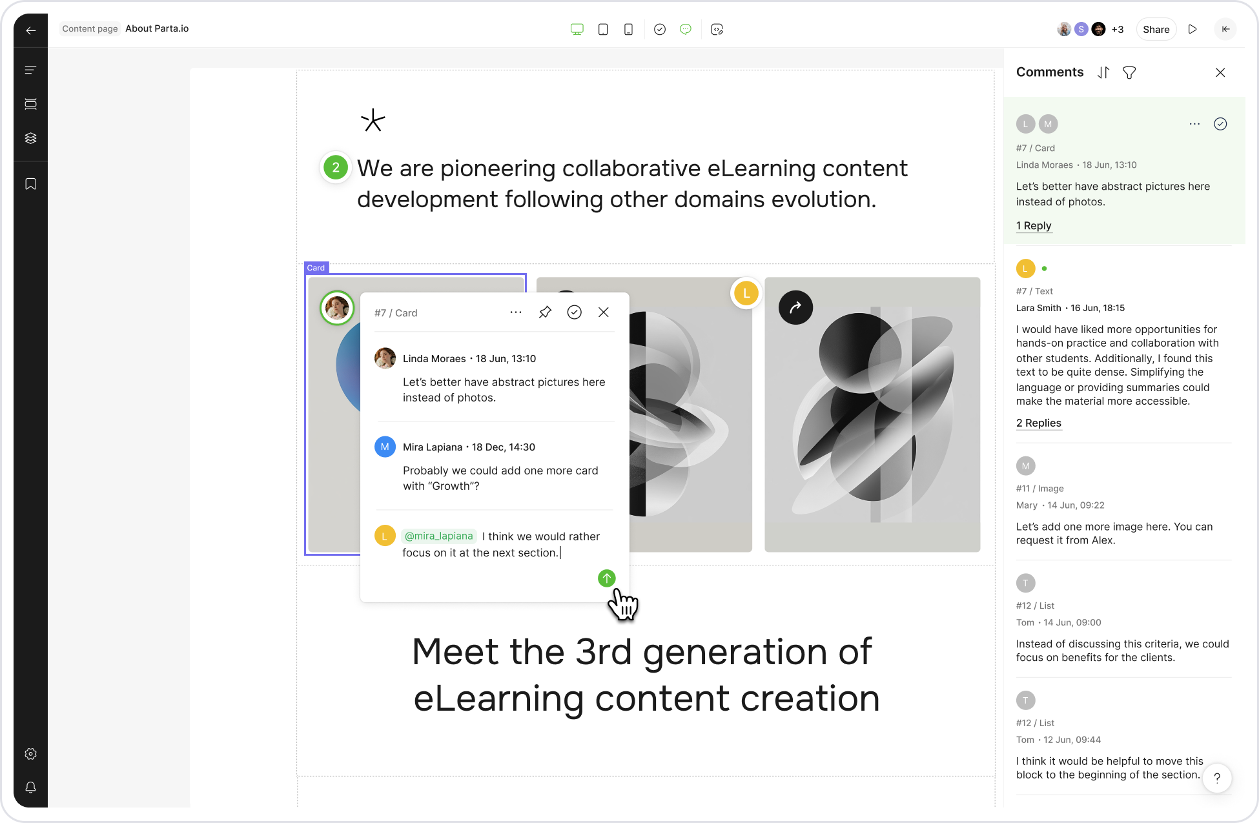Pin the #7 Card comment popup

[x=545, y=312]
